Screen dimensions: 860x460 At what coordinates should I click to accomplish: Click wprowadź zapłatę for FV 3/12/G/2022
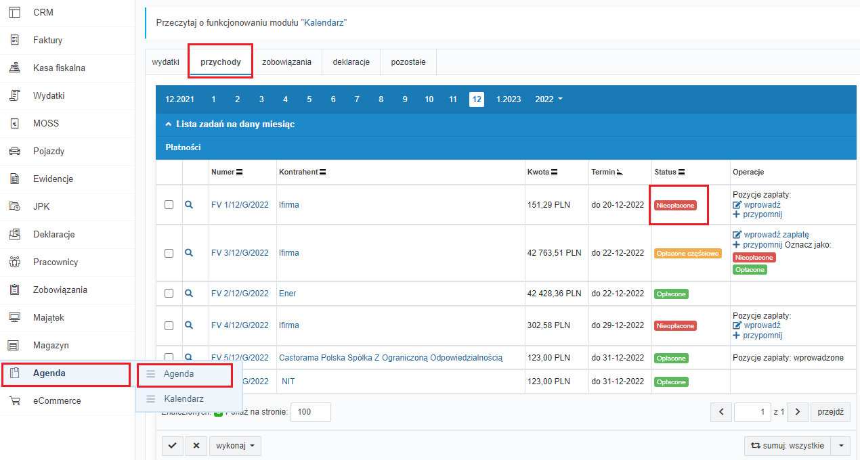[776, 235]
